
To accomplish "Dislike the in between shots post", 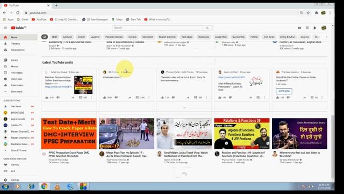I will coord(116,98).
